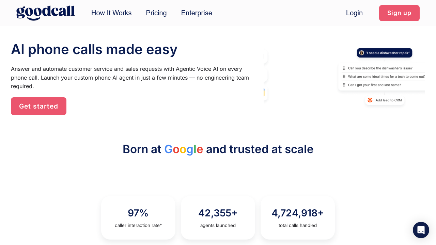Click the caller avatar in dishwasher bubble
This screenshot has height=245, width=436.
(x=362, y=53)
